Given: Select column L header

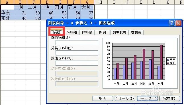Looking at the screenshot, I should coord(154,2).
